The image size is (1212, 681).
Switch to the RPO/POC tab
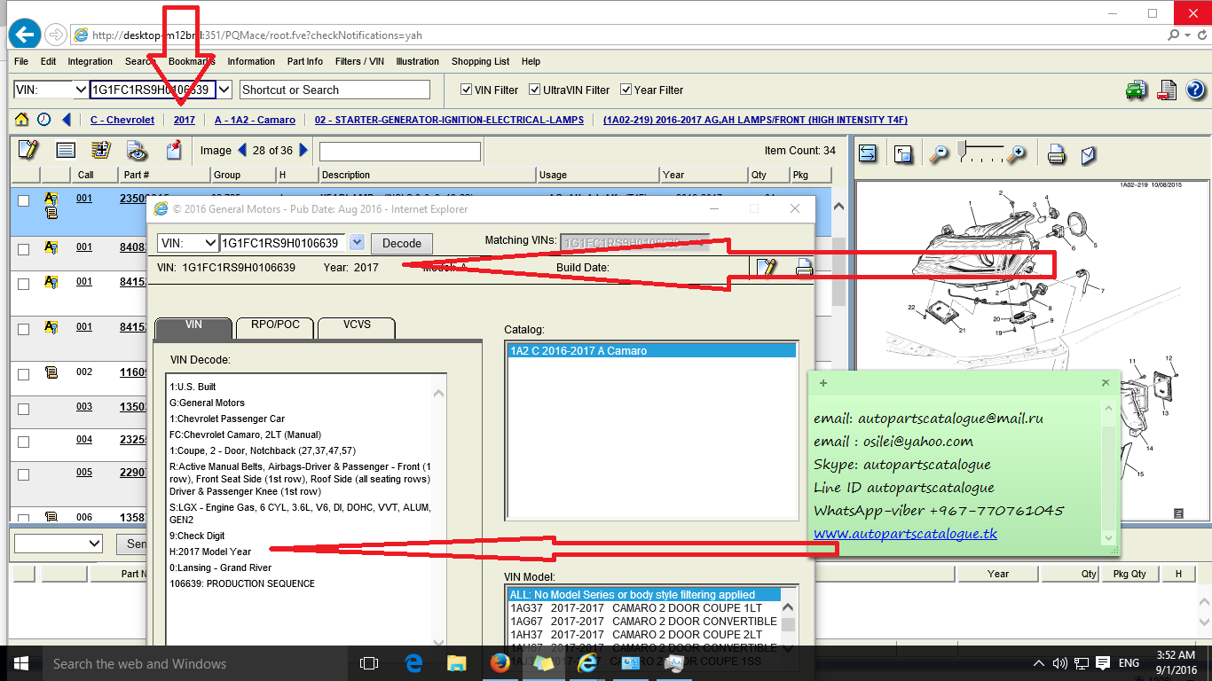coord(275,325)
